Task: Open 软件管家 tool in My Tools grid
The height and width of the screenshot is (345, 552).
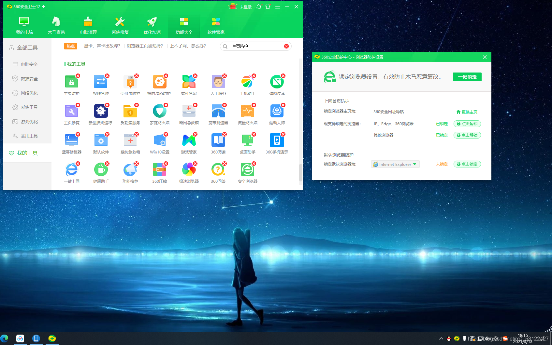Action: pos(189,85)
